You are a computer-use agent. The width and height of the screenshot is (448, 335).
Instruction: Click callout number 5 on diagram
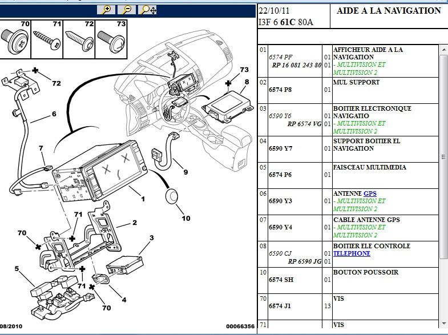(x=17, y=269)
